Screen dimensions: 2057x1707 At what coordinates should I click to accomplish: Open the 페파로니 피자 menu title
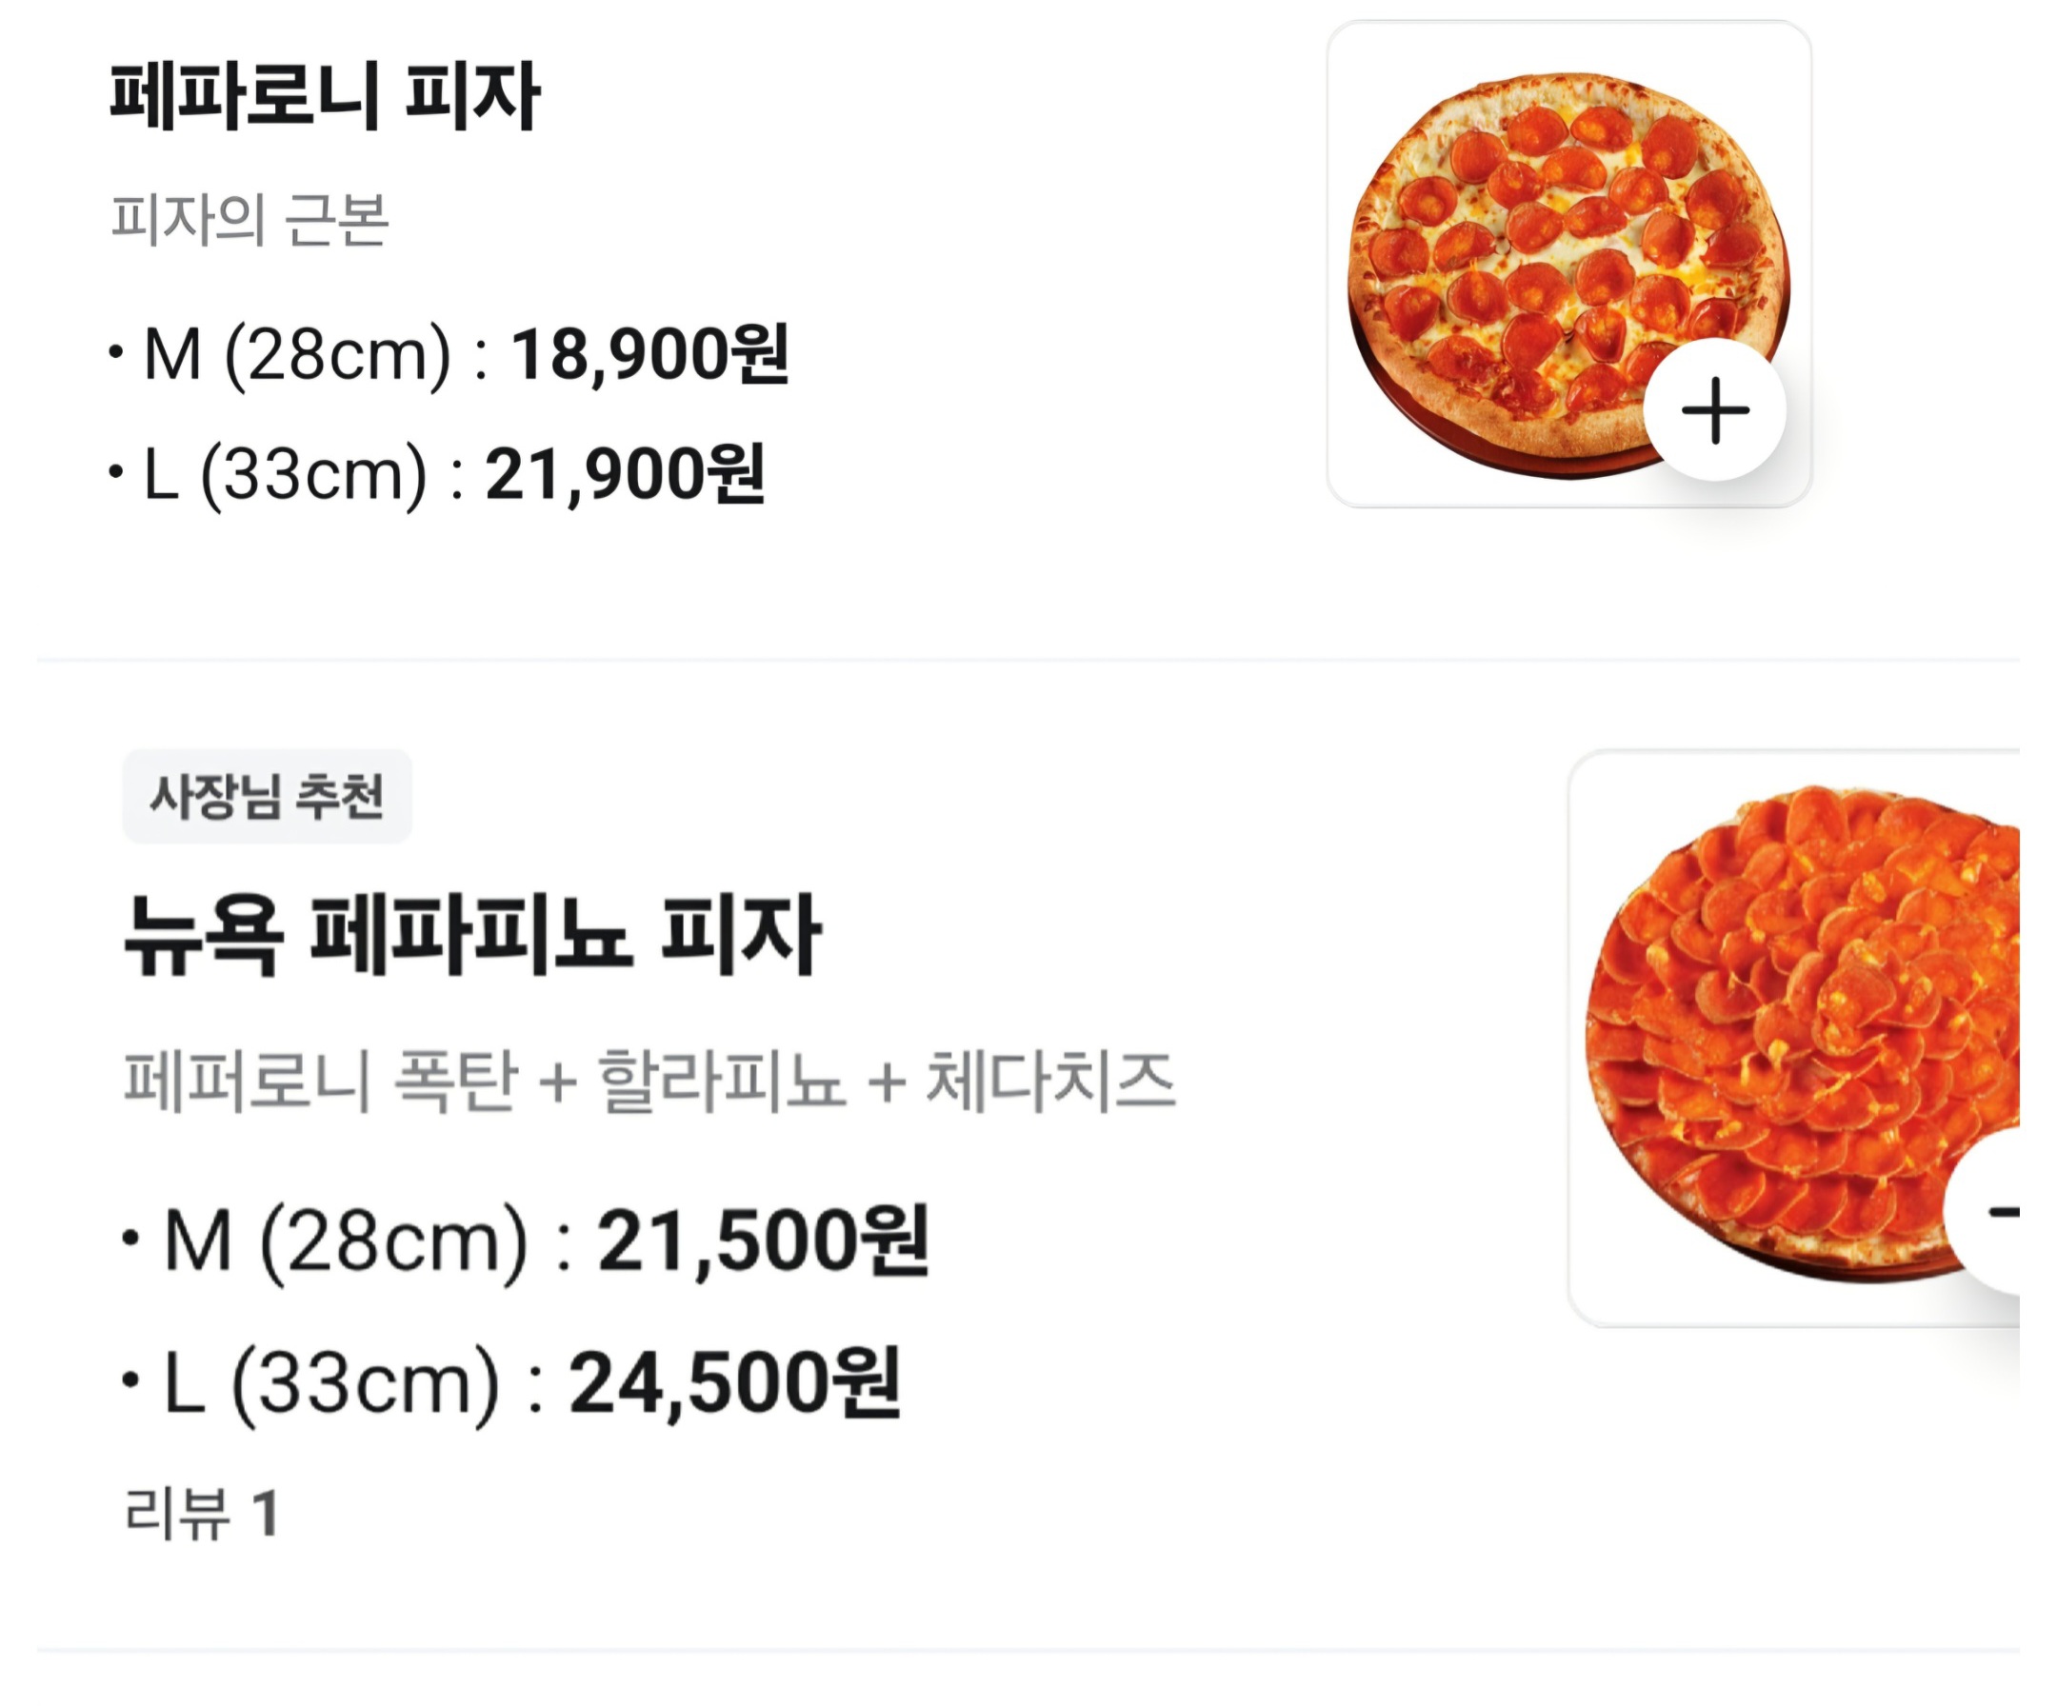pyautogui.click(x=324, y=96)
